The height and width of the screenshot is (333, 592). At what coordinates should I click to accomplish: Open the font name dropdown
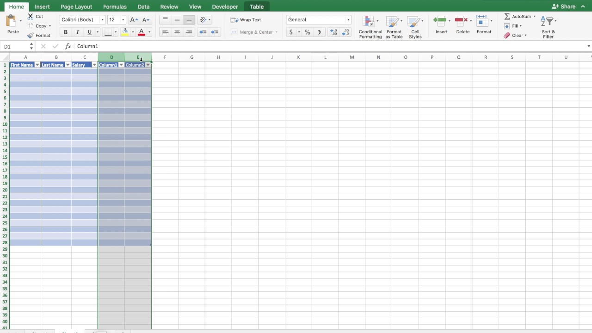[102, 20]
